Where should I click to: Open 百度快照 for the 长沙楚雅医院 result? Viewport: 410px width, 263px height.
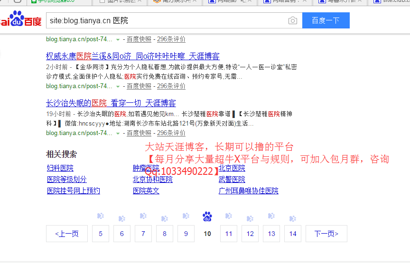139,133
